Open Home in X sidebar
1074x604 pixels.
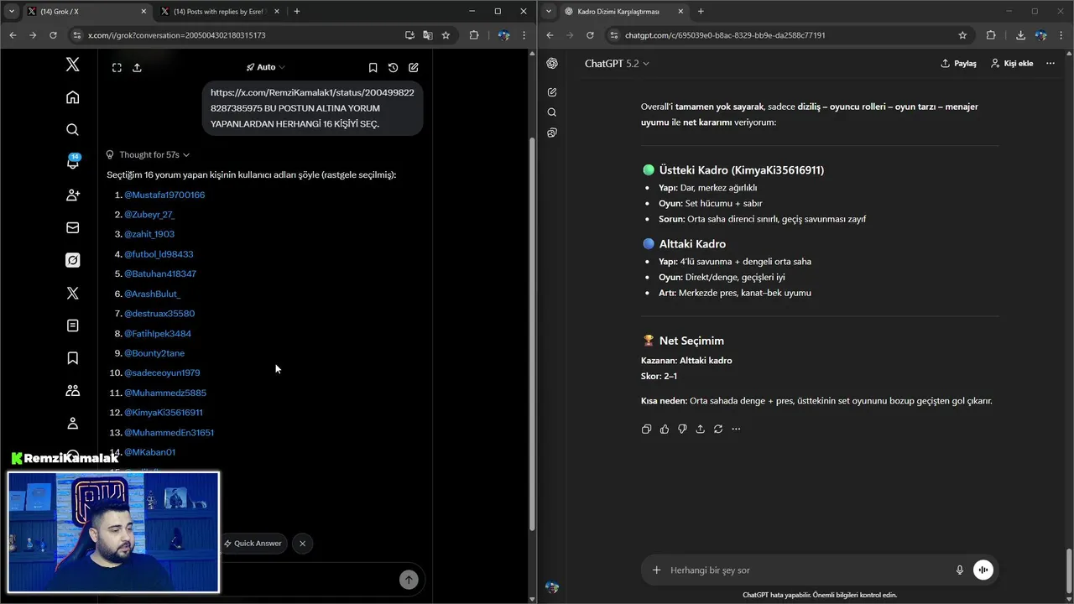pyautogui.click(x=73, y=97)
